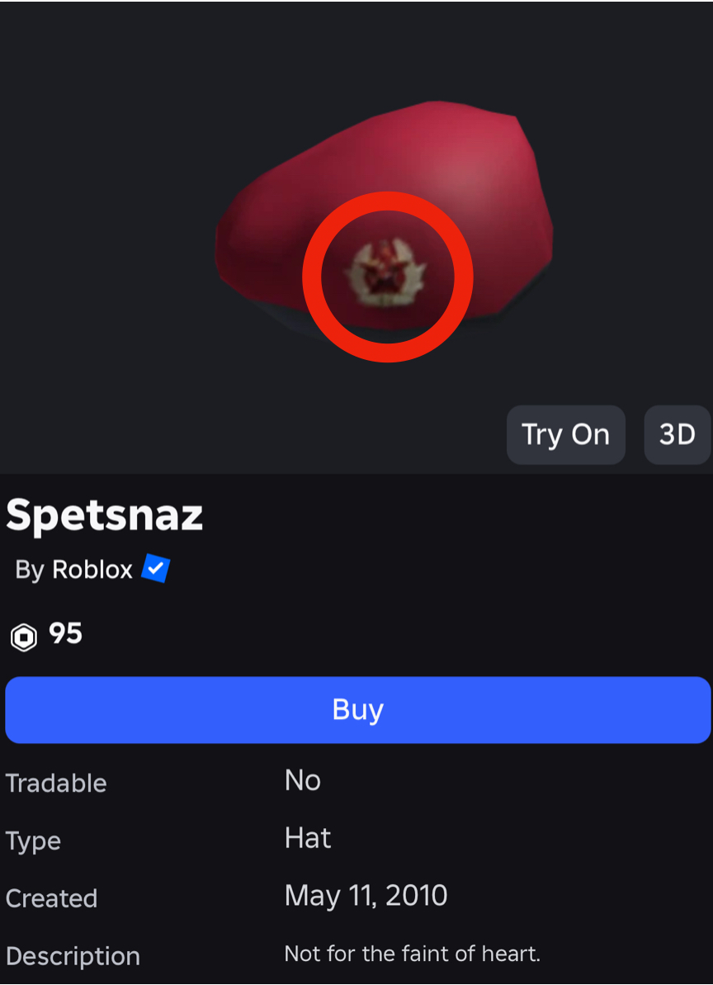Viewport: 713px width, 985px height.
Task: Click the blue verified checkmark badge
Action: (x=155, y=569)
